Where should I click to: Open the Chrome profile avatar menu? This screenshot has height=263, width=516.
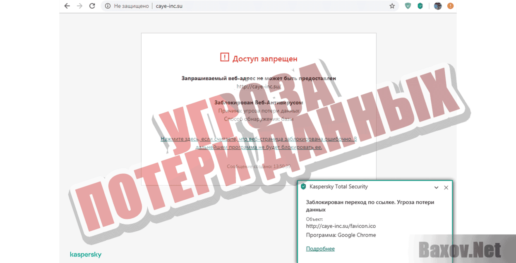(437, 6)
